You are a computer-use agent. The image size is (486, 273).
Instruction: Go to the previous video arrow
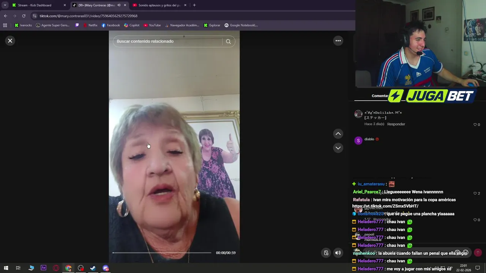pyautogui.click(x=338, y=134)
